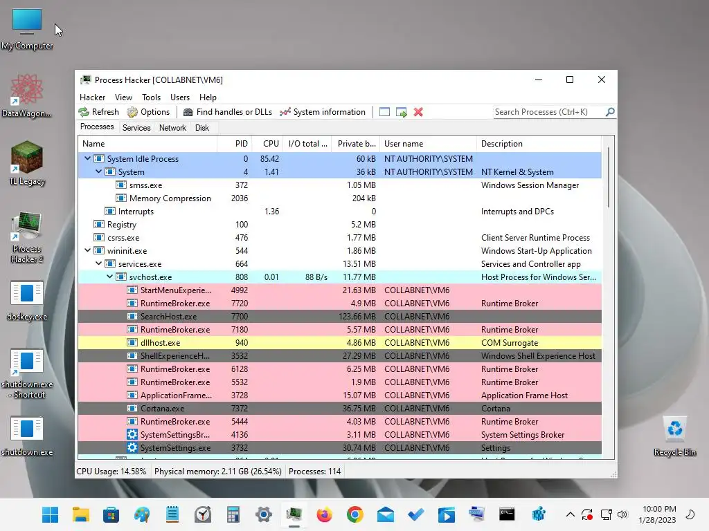Sort by the Description column header
The image size is (709, 531).
tap(539, 144)
